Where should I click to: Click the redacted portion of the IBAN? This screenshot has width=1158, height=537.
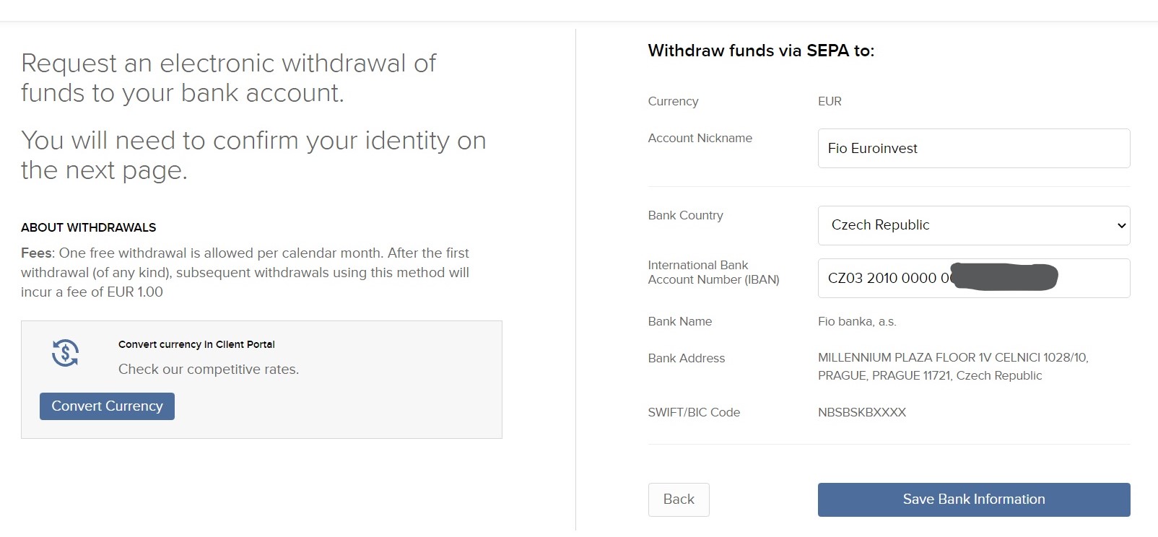pos(1006,278)
